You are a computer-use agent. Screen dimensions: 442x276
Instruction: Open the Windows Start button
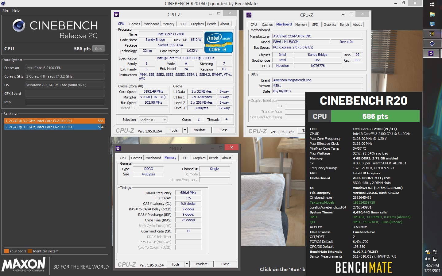click(432, 4)
